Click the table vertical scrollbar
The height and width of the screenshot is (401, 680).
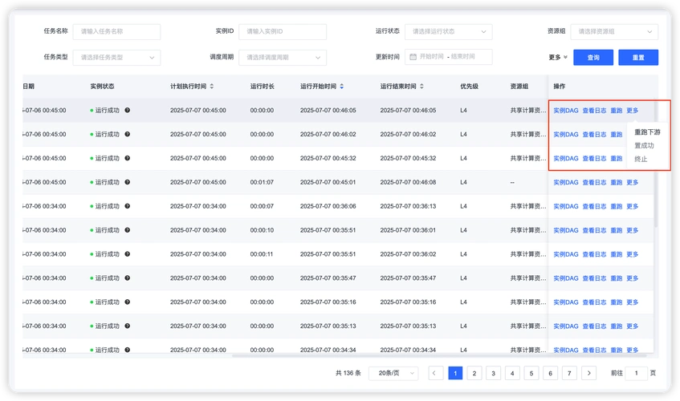656,164
